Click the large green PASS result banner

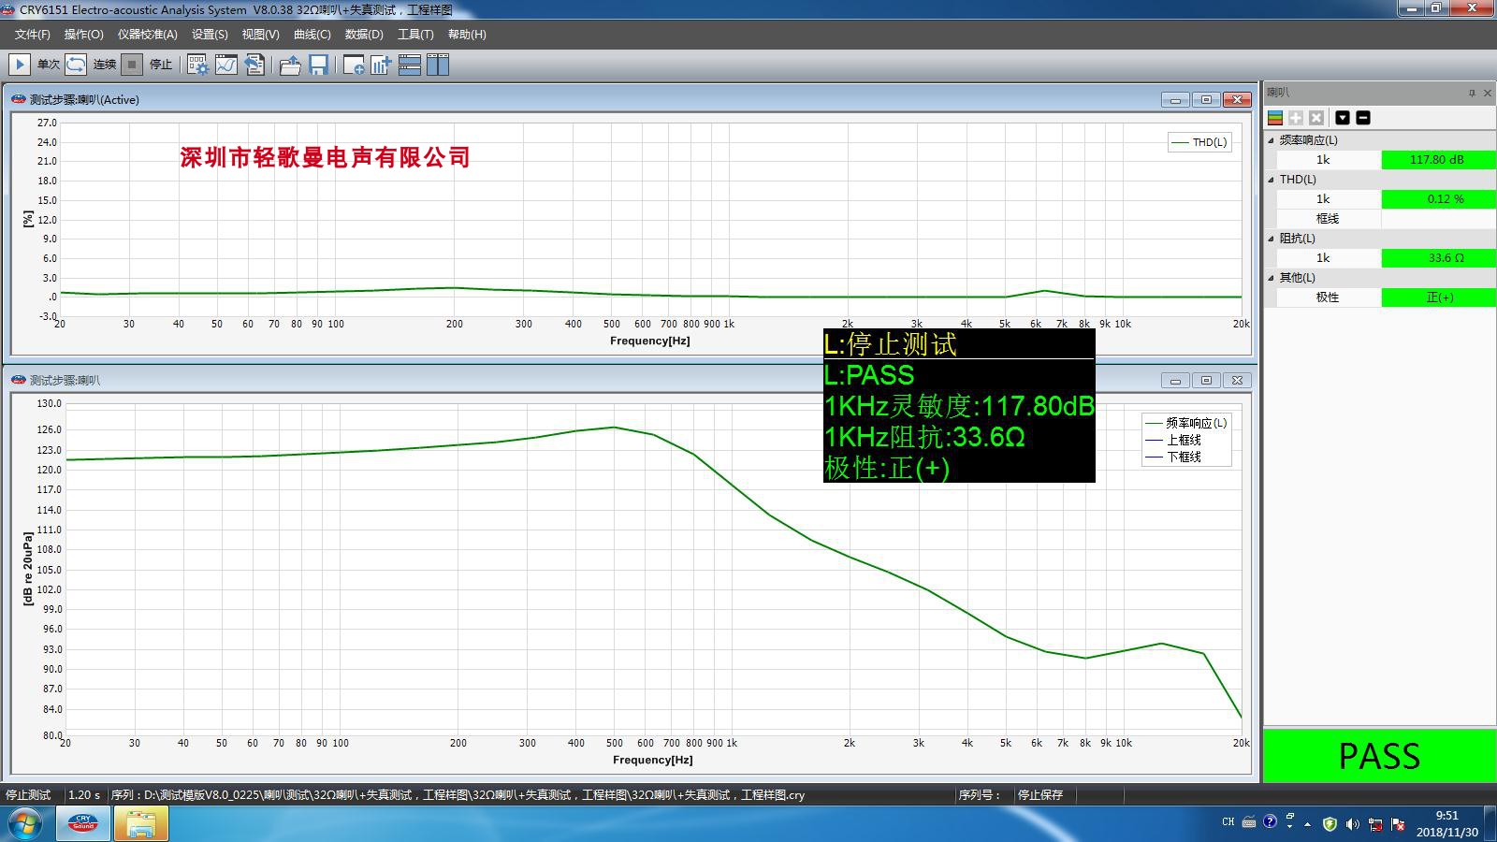[x=1380, y=755]
